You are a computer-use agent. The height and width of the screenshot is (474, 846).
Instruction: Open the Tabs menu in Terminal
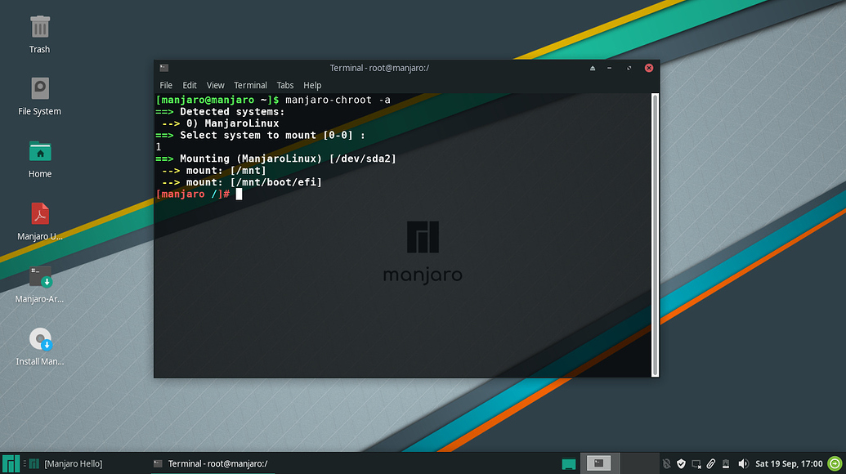[285, 85]
